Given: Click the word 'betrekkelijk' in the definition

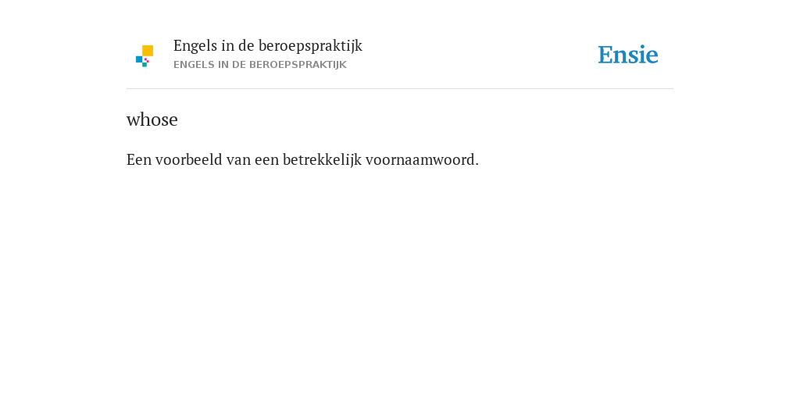Looking at the screenshot, I should click(322, 159).
